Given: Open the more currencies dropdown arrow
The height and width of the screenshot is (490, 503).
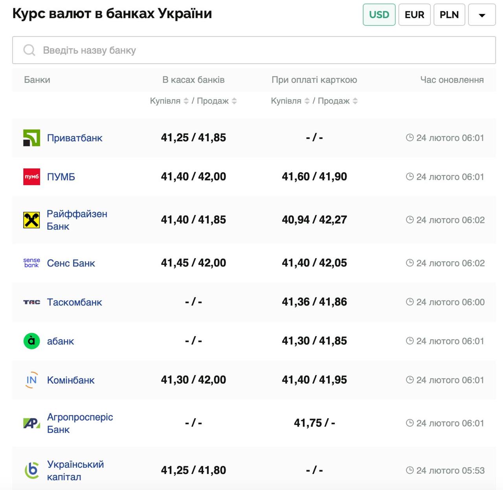Looking at the screenshot, I should point(482,15).
